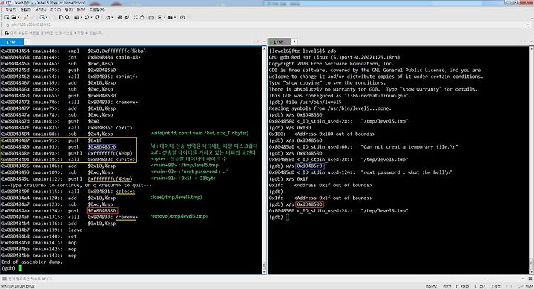Click the compose bar menu icon at right
The width and height of the screenshot is (534, 289).
530,279
